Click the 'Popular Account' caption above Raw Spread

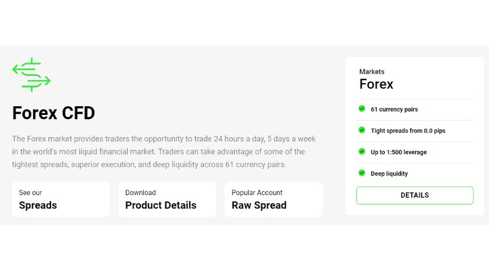(257, 192)
